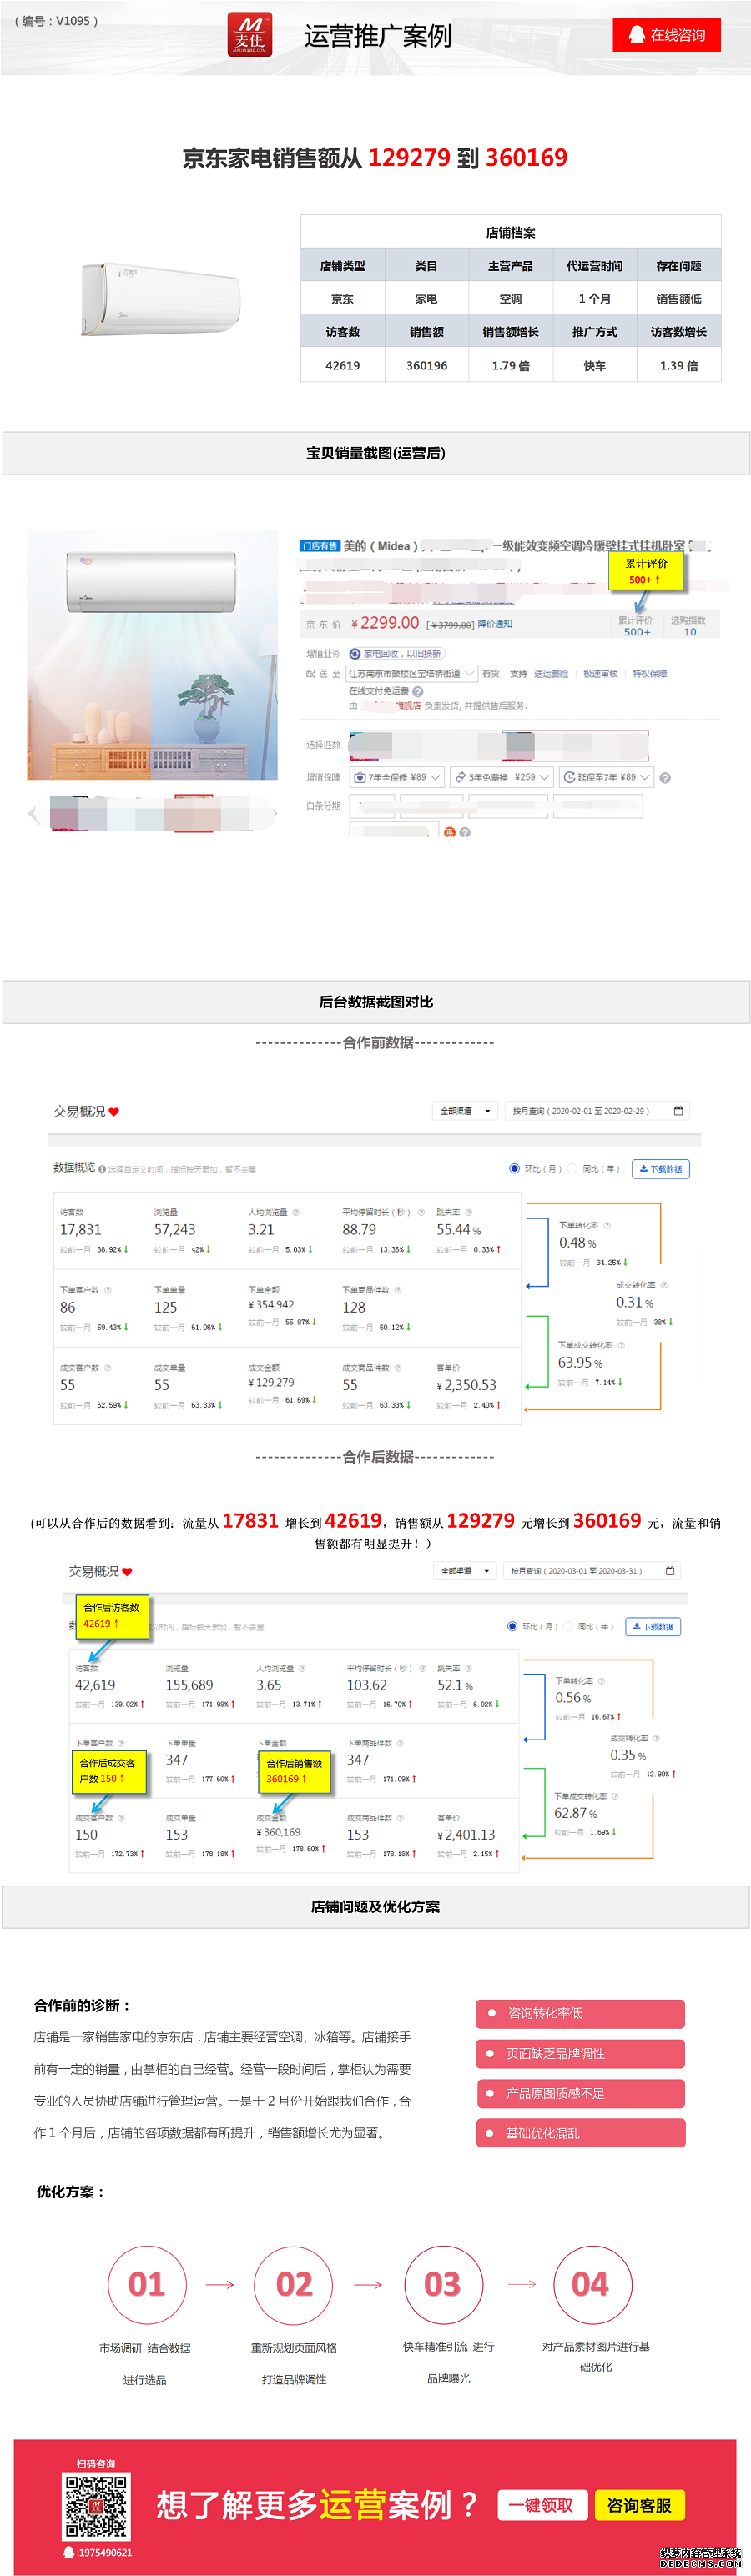Screen dimensions: 751x2576
Task: Click help icon beside 下单转化率 0.56%
Action: [x=601, y=1681]
